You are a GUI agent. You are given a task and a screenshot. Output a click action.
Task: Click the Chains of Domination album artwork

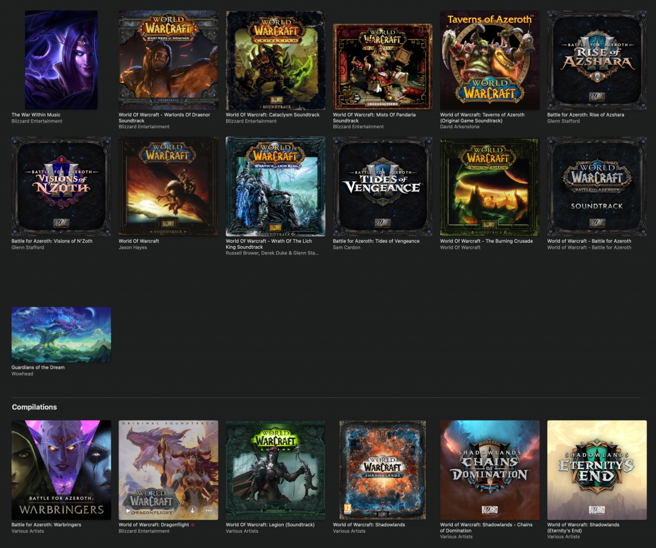coord(489,470)
